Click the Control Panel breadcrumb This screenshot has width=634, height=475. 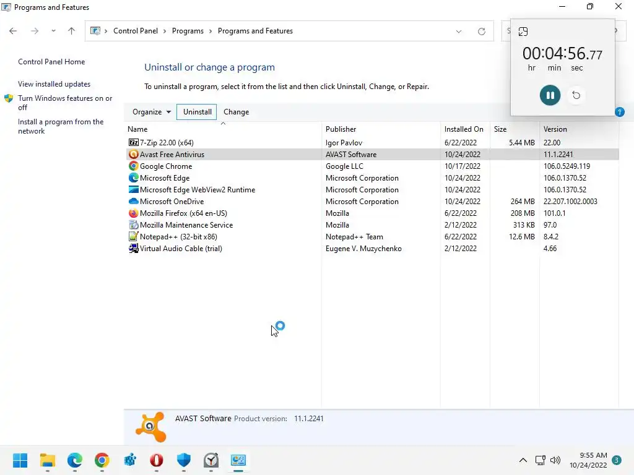(x=136, y=31)
